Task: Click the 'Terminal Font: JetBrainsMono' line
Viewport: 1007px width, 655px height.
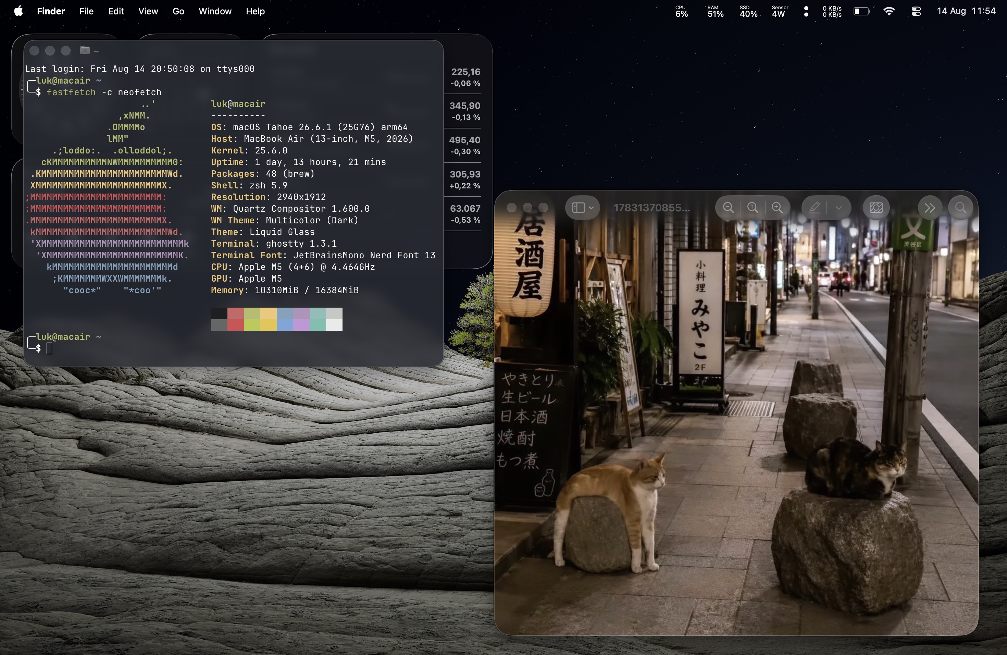Action: coord(323,255)
